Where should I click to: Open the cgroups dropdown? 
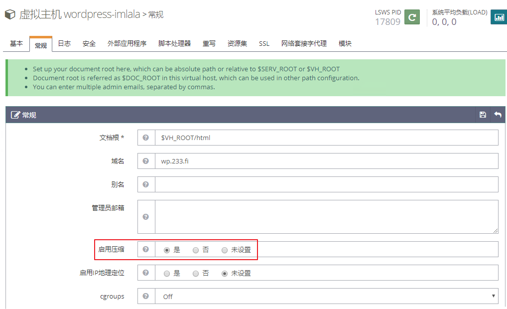pos(327,296)
